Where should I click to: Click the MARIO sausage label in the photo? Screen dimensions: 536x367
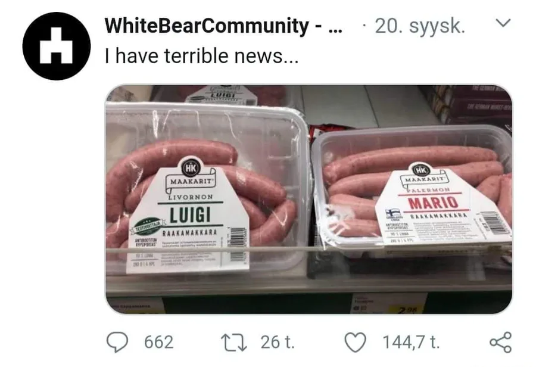(x=433, y=202)
